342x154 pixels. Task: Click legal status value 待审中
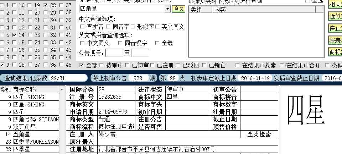[175, 89]
